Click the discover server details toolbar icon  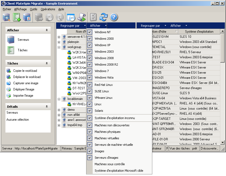[6, 17]
